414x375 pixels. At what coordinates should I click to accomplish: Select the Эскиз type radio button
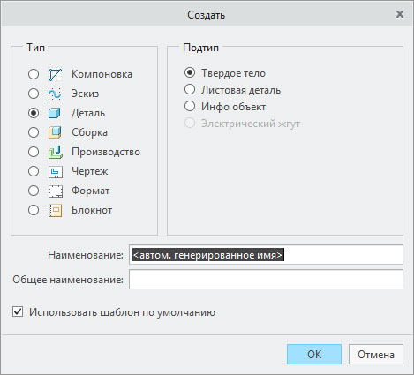pyautogui.click(x=34, y=94)
